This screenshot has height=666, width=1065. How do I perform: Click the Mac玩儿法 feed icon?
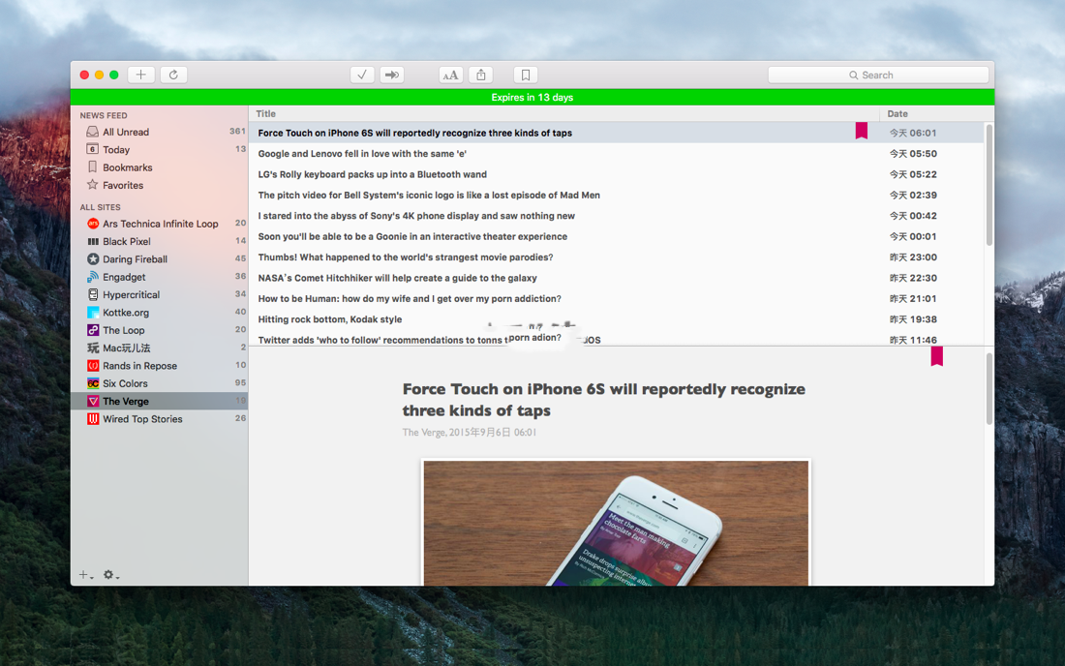93,348
